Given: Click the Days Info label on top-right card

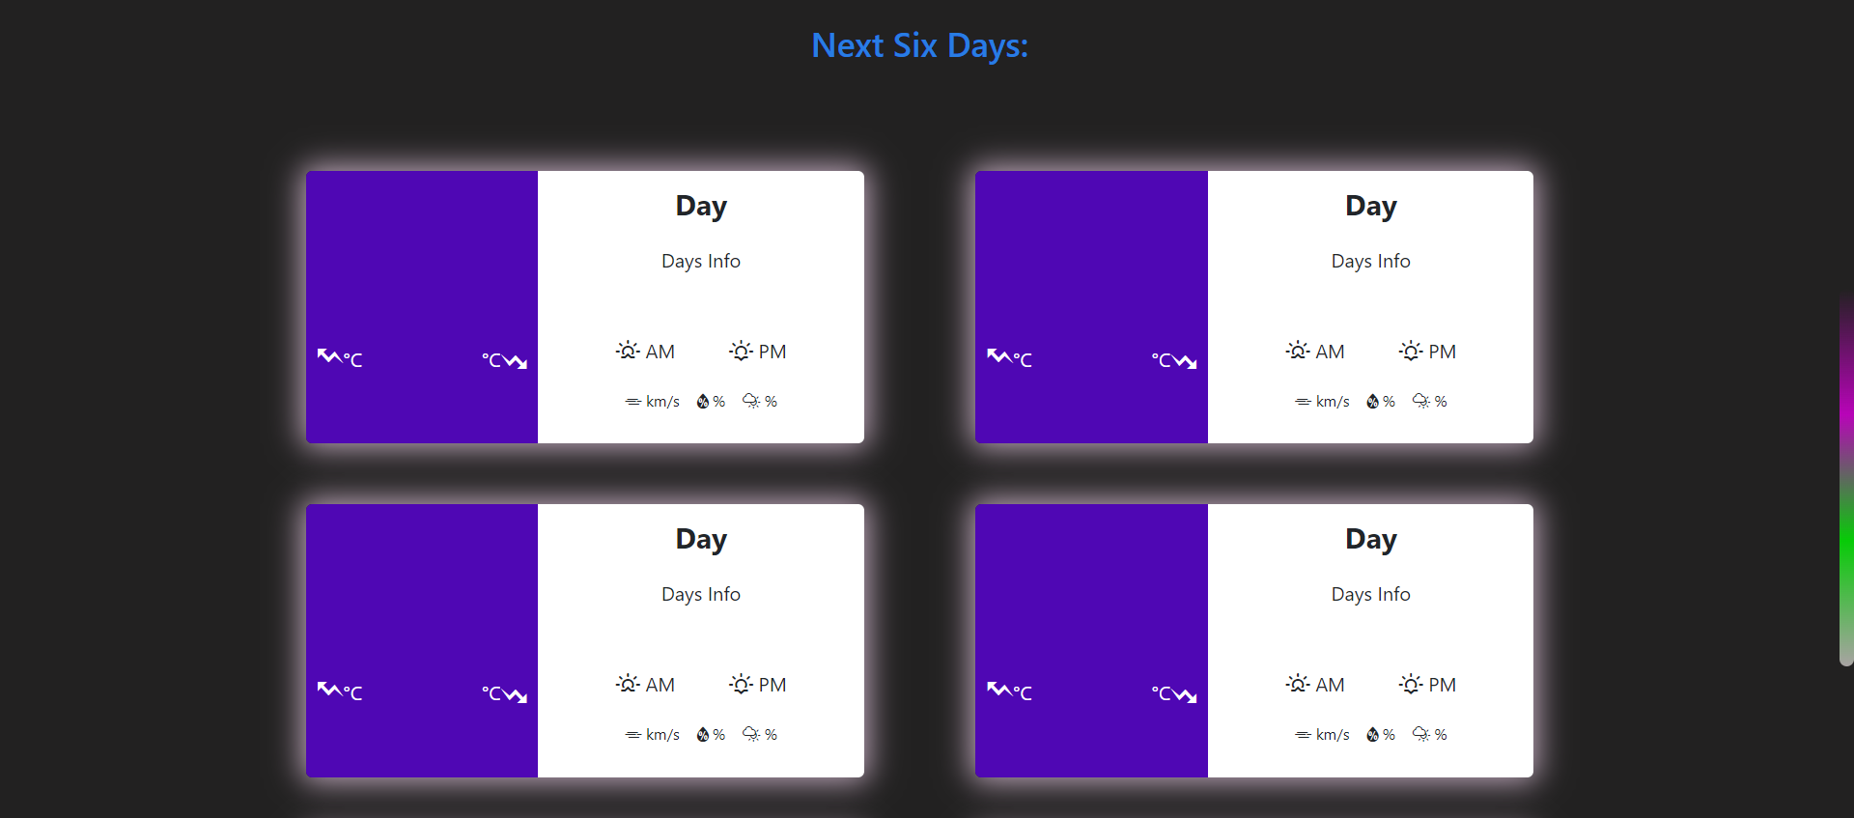Looking at the screenshot, I should [x=1369, y=261].
